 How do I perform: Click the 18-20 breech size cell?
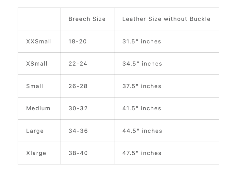pyautogui.click(x=77, y=41)
